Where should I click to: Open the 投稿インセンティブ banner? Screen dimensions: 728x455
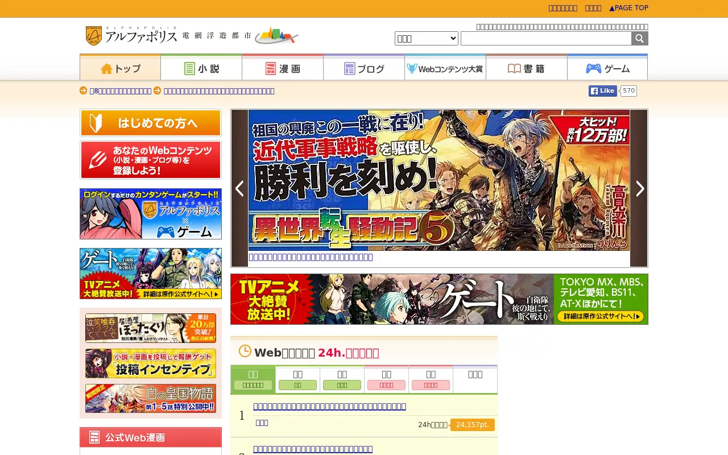point(151,363)
